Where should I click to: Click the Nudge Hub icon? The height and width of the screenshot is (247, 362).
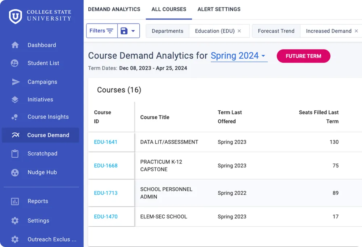(x=15, y=172)
